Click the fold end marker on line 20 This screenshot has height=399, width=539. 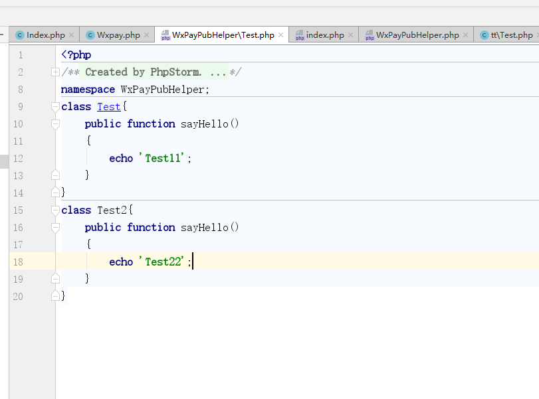point(55,296)
